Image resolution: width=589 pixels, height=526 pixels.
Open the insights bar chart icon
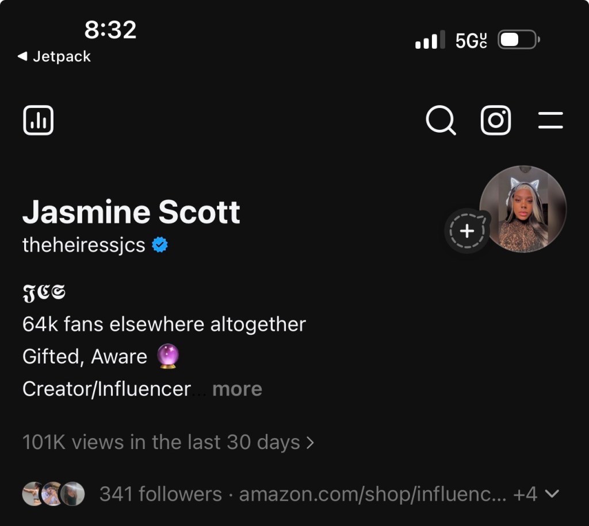coord(39,121)
